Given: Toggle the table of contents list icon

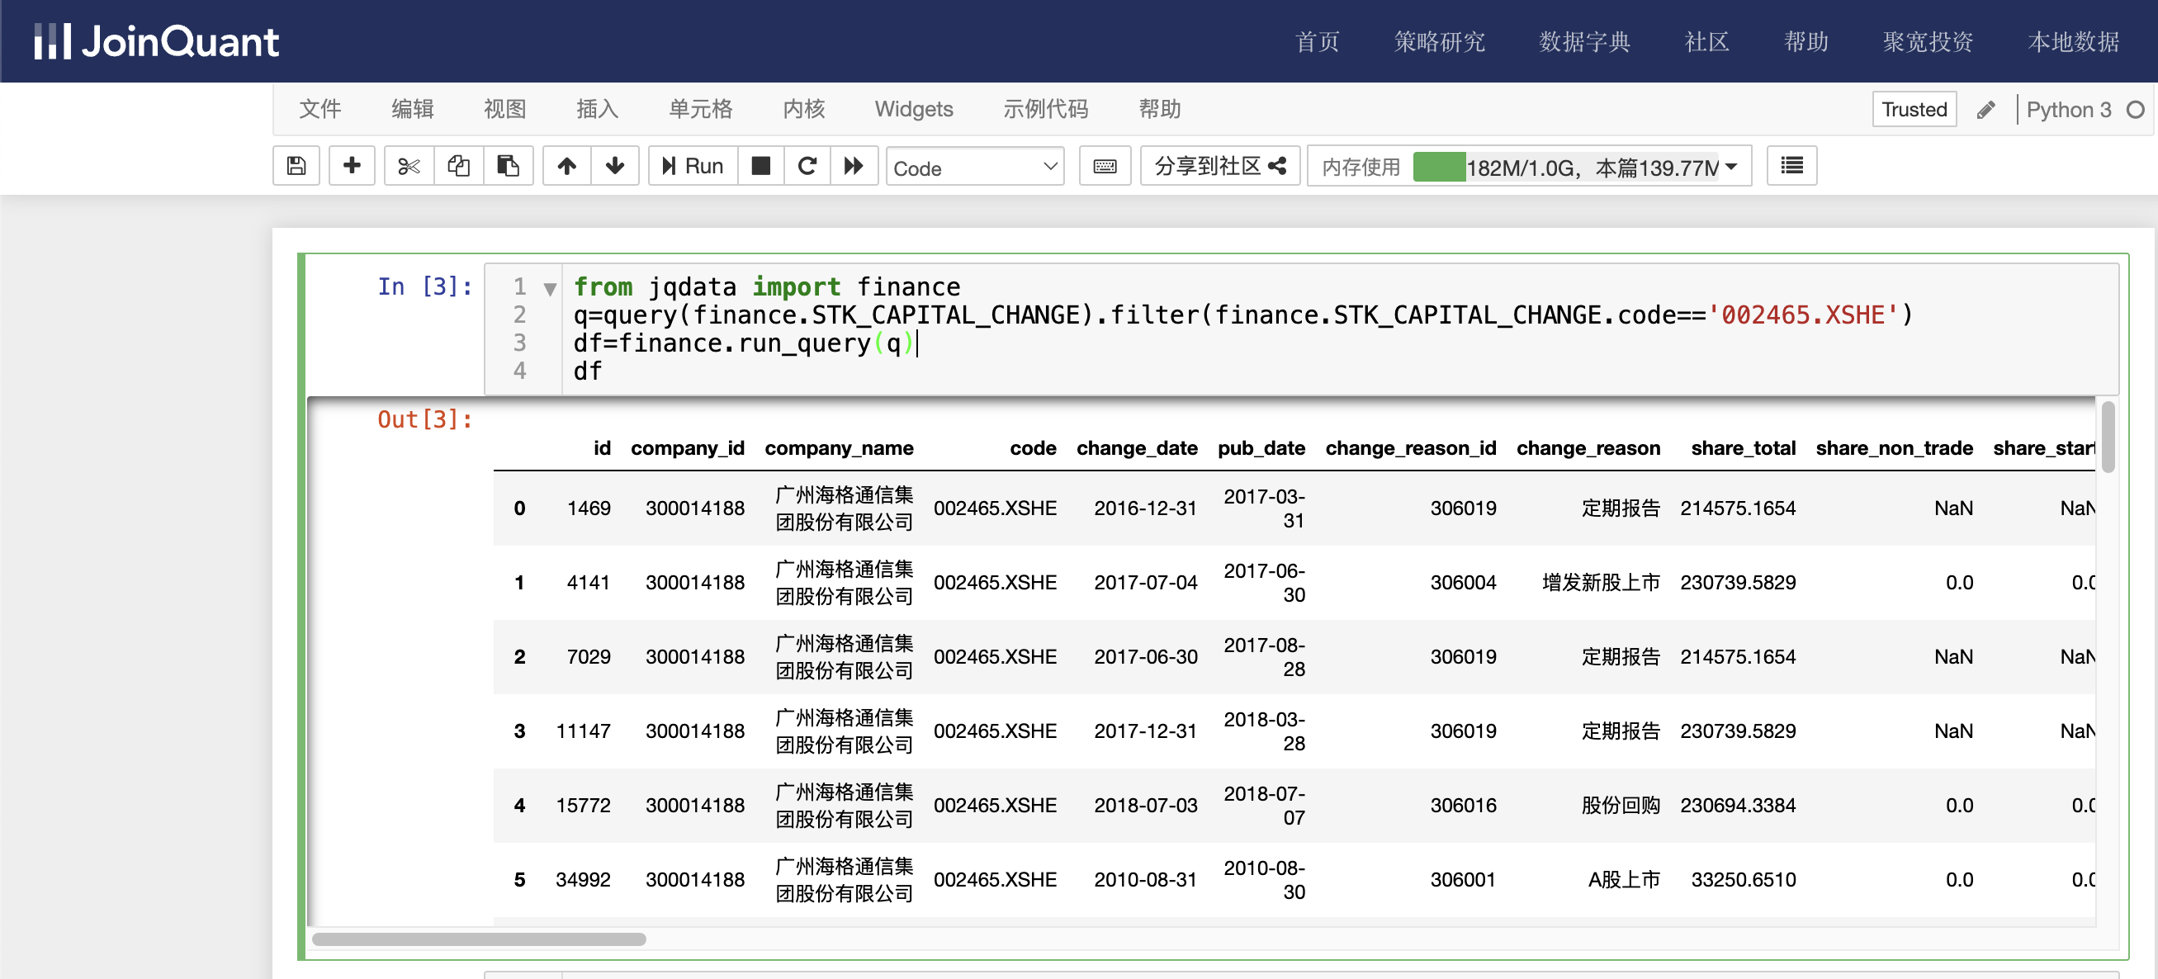Looking at the screenshot, I should pos(1791,166).
